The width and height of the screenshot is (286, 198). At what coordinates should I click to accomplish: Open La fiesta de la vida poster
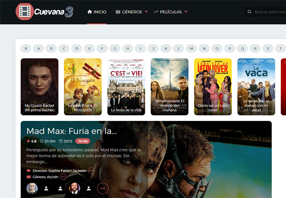[126, 87]
